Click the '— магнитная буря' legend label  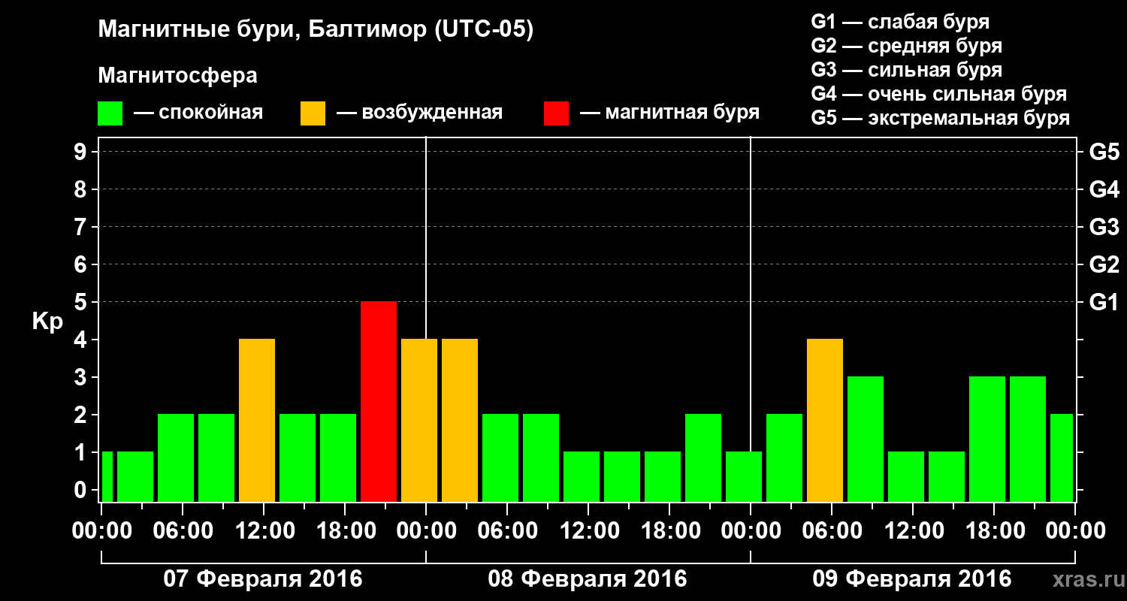click(x=669, y=113)
